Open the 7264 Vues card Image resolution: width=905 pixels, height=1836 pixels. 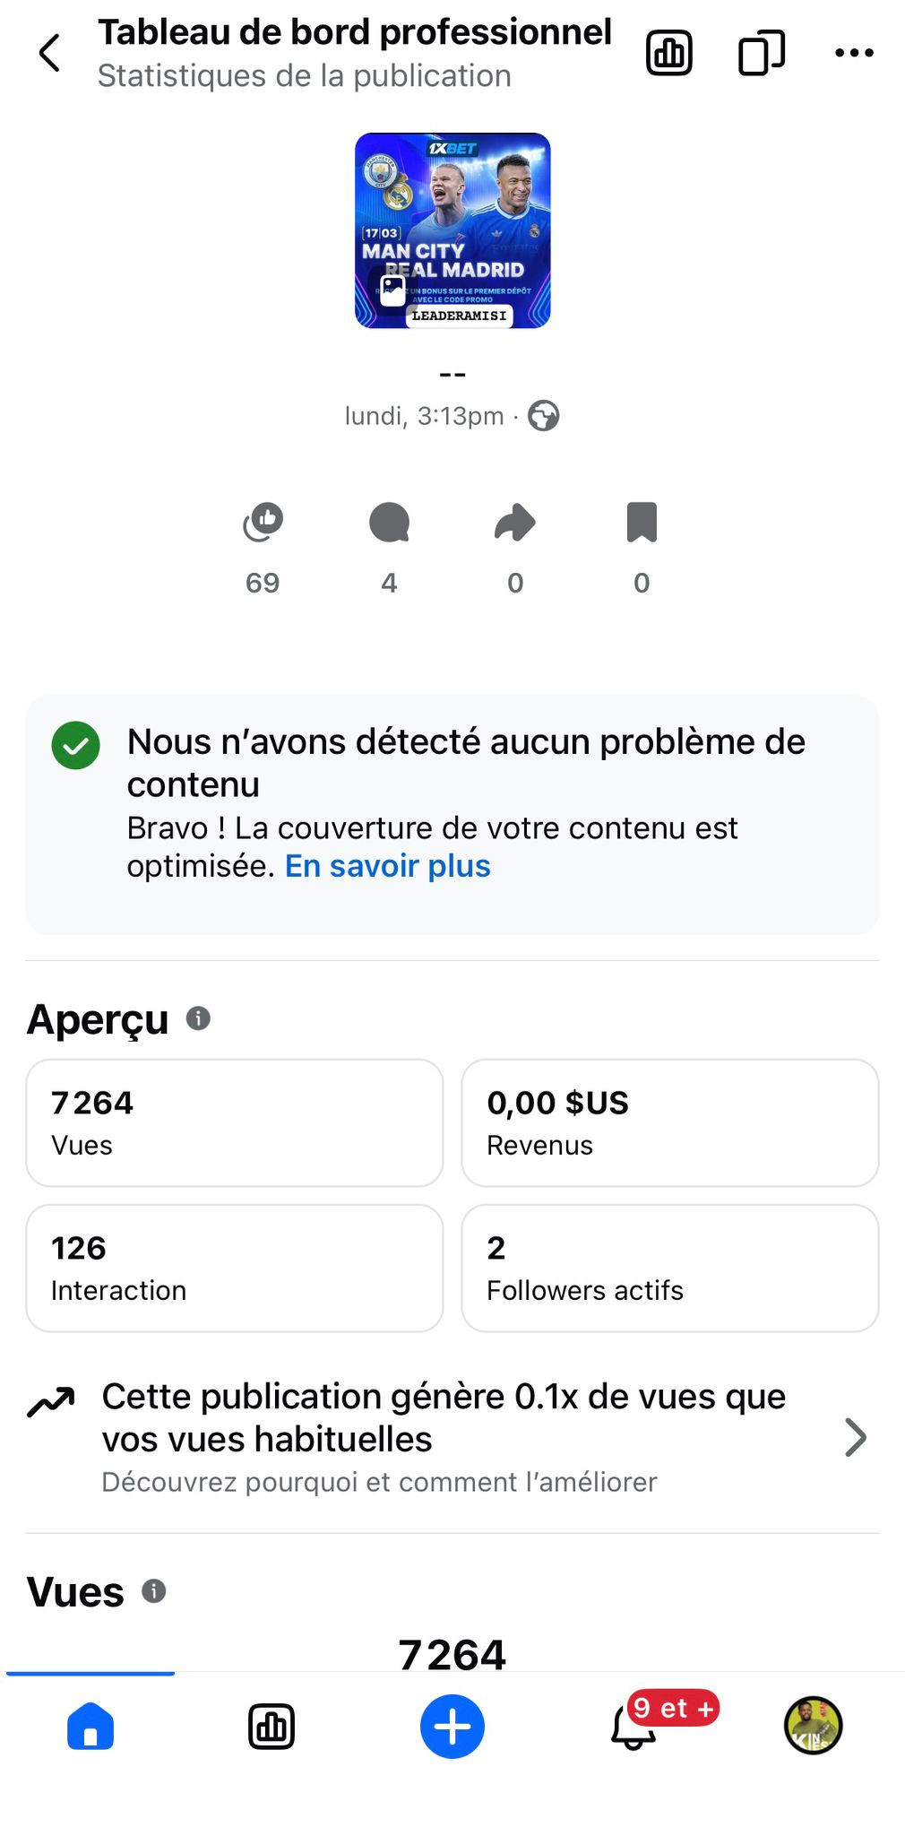pyautogui.click(x=235, y=1122)
